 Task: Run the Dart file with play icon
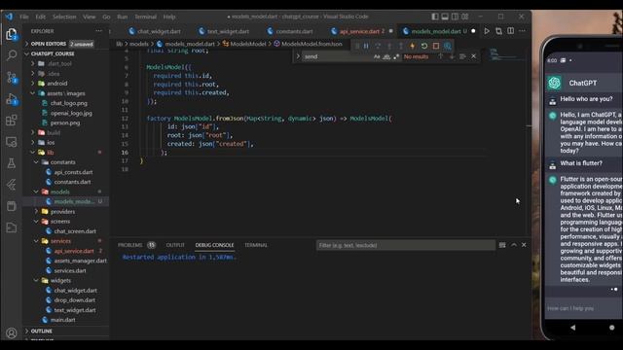487,31
